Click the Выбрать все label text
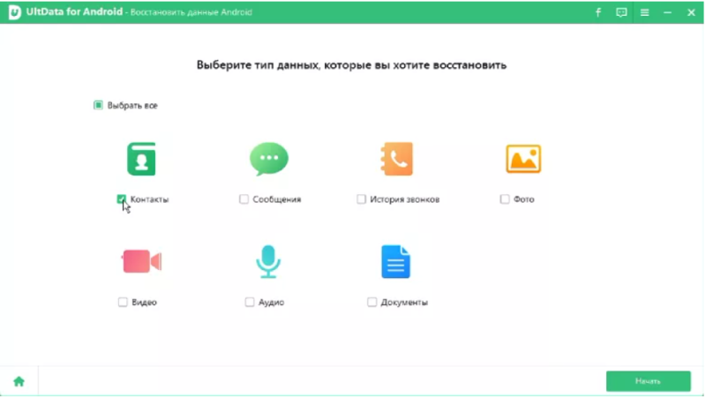The image size is (706, 397). [x=132, y=106]
